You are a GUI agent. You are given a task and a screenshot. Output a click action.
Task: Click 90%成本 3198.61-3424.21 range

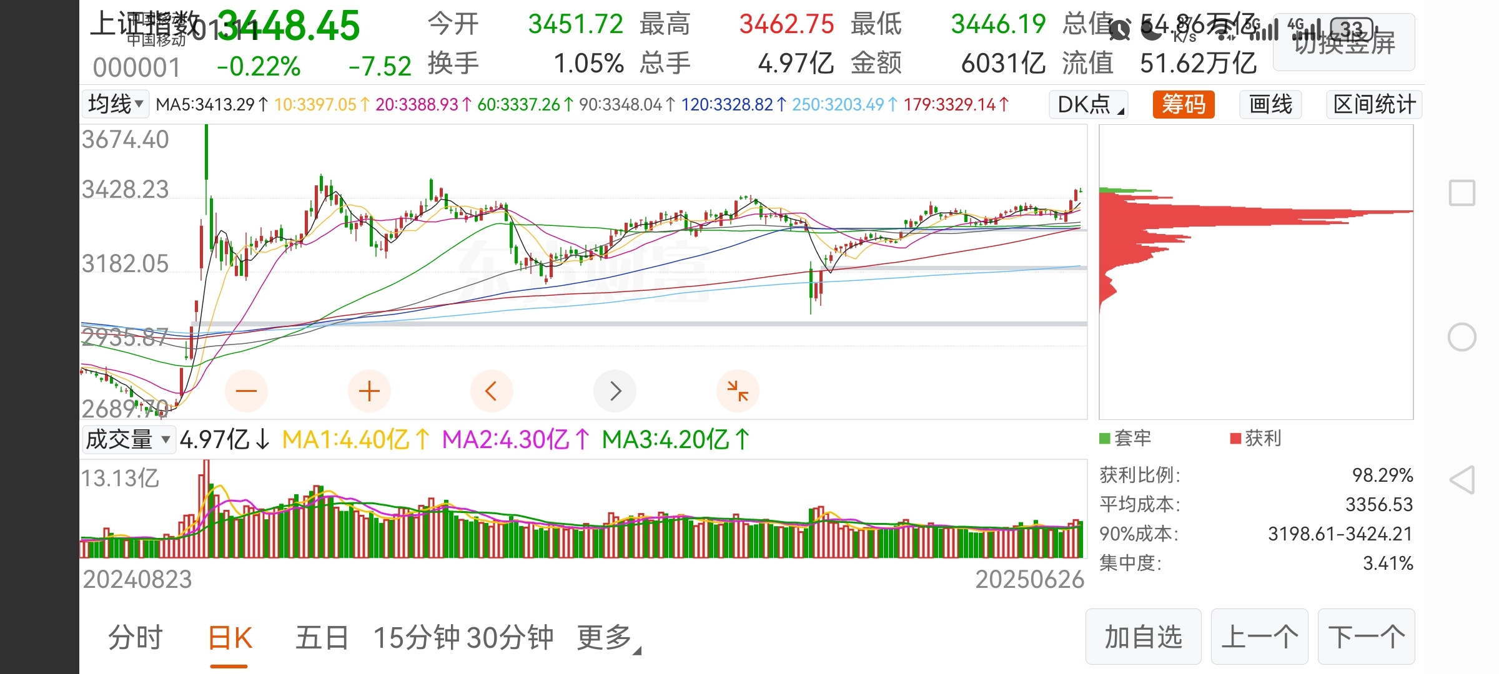(x=1340, y=534)
